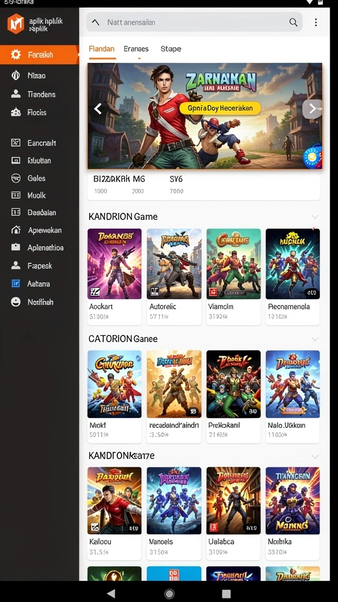Open the Uelabca game thumbnail

tap(234, 500)
